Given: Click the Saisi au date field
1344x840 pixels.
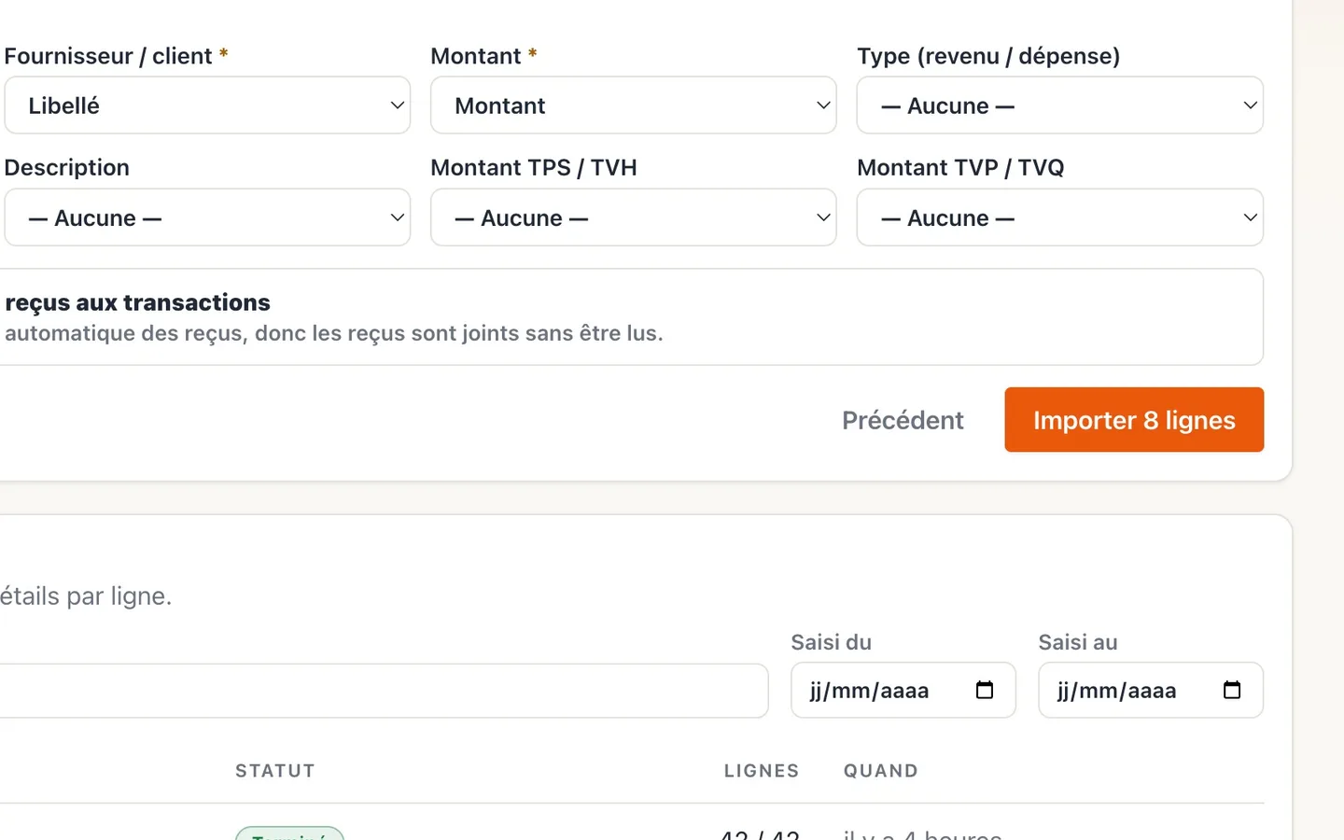Looking at the screenshot, I should [1151, 690].
